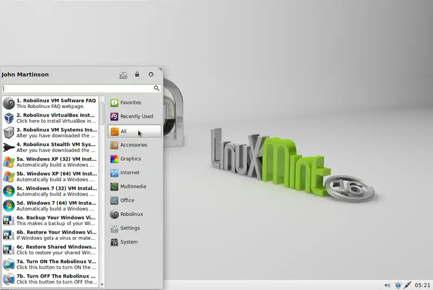433x290 pixels.
Task: Click the Windows flag icon for 5b. XP (64)
Action: [9, 177]
